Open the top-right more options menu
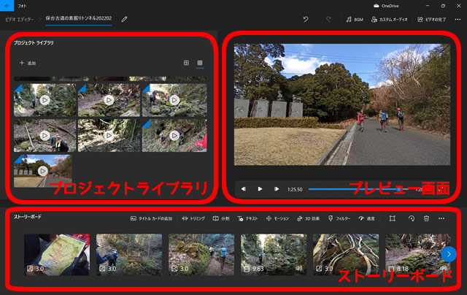Viewport: 467px width, 295px height. (x=457, y=19)
